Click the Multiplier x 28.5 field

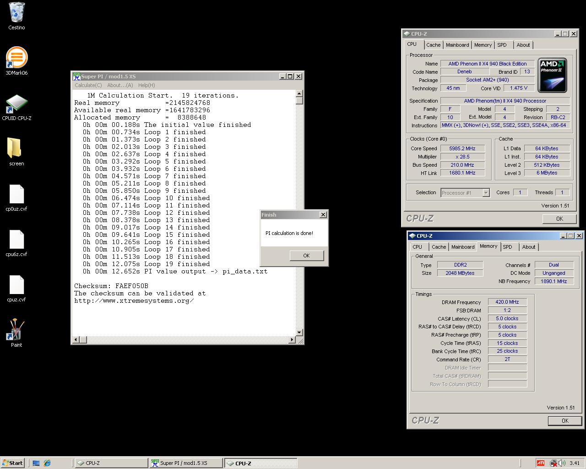[462, 157]
